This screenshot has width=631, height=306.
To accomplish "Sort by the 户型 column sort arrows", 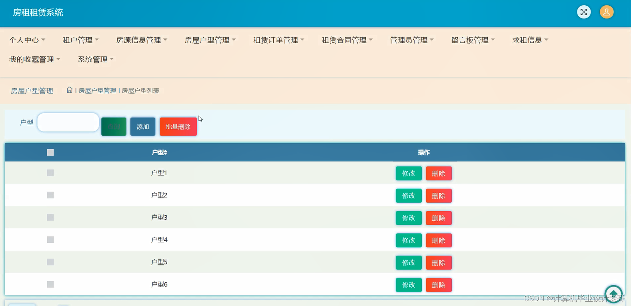I will click(165, 152).
